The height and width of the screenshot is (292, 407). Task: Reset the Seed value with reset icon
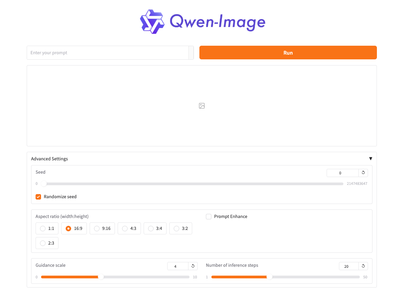[363, 173]
